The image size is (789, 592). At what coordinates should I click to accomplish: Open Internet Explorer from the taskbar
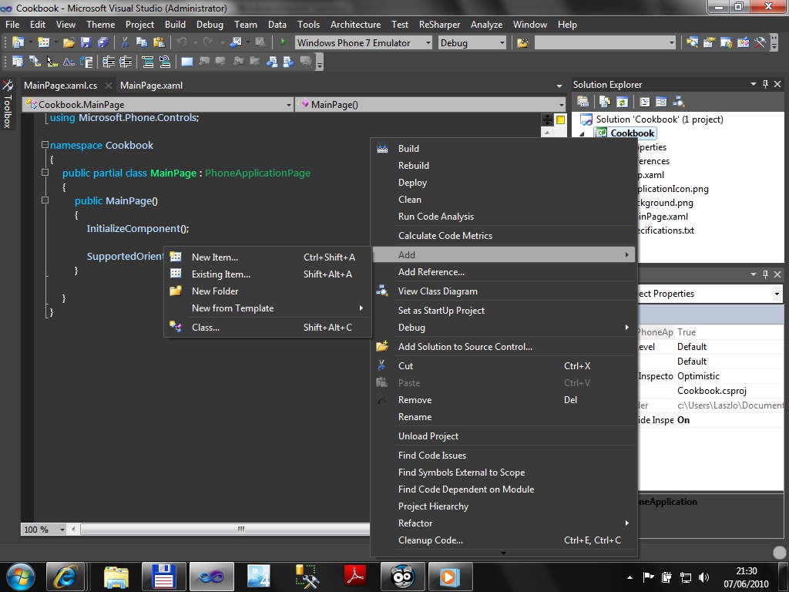tap(66, 577)
